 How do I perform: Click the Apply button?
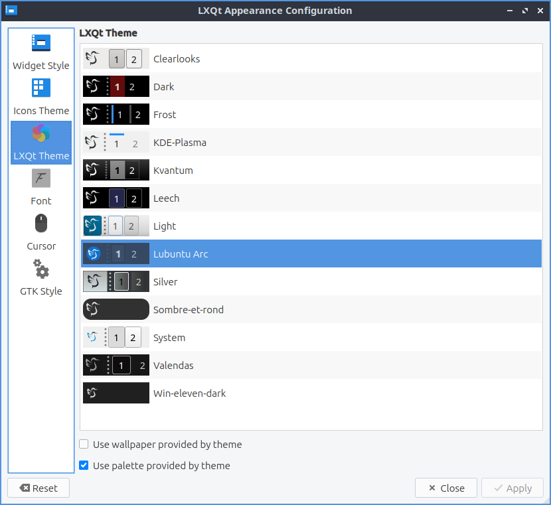(x=512, y=488)
